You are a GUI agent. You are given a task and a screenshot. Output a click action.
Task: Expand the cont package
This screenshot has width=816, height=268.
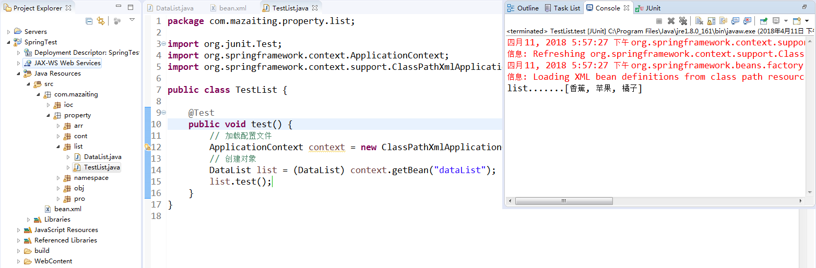[58, 136]
